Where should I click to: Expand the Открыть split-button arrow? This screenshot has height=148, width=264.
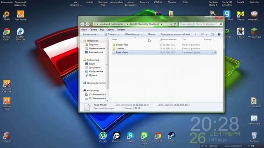(119, 34)
